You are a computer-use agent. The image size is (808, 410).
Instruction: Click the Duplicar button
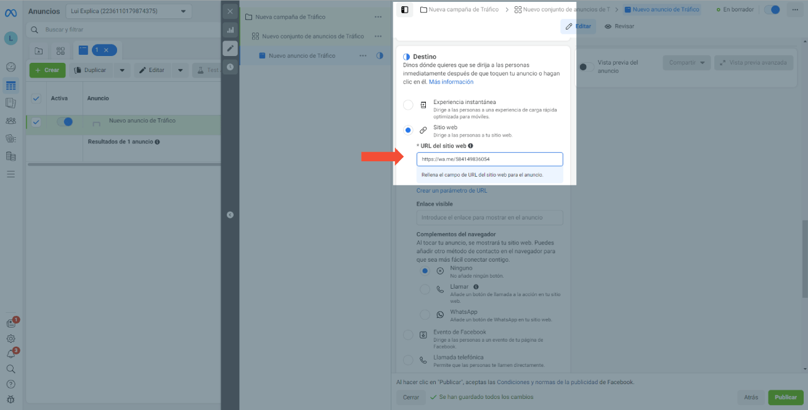[x=90, y=70]
